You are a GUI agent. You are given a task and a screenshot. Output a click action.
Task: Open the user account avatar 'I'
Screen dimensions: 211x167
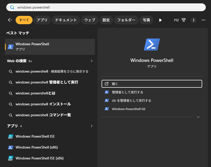coord(194,20)
